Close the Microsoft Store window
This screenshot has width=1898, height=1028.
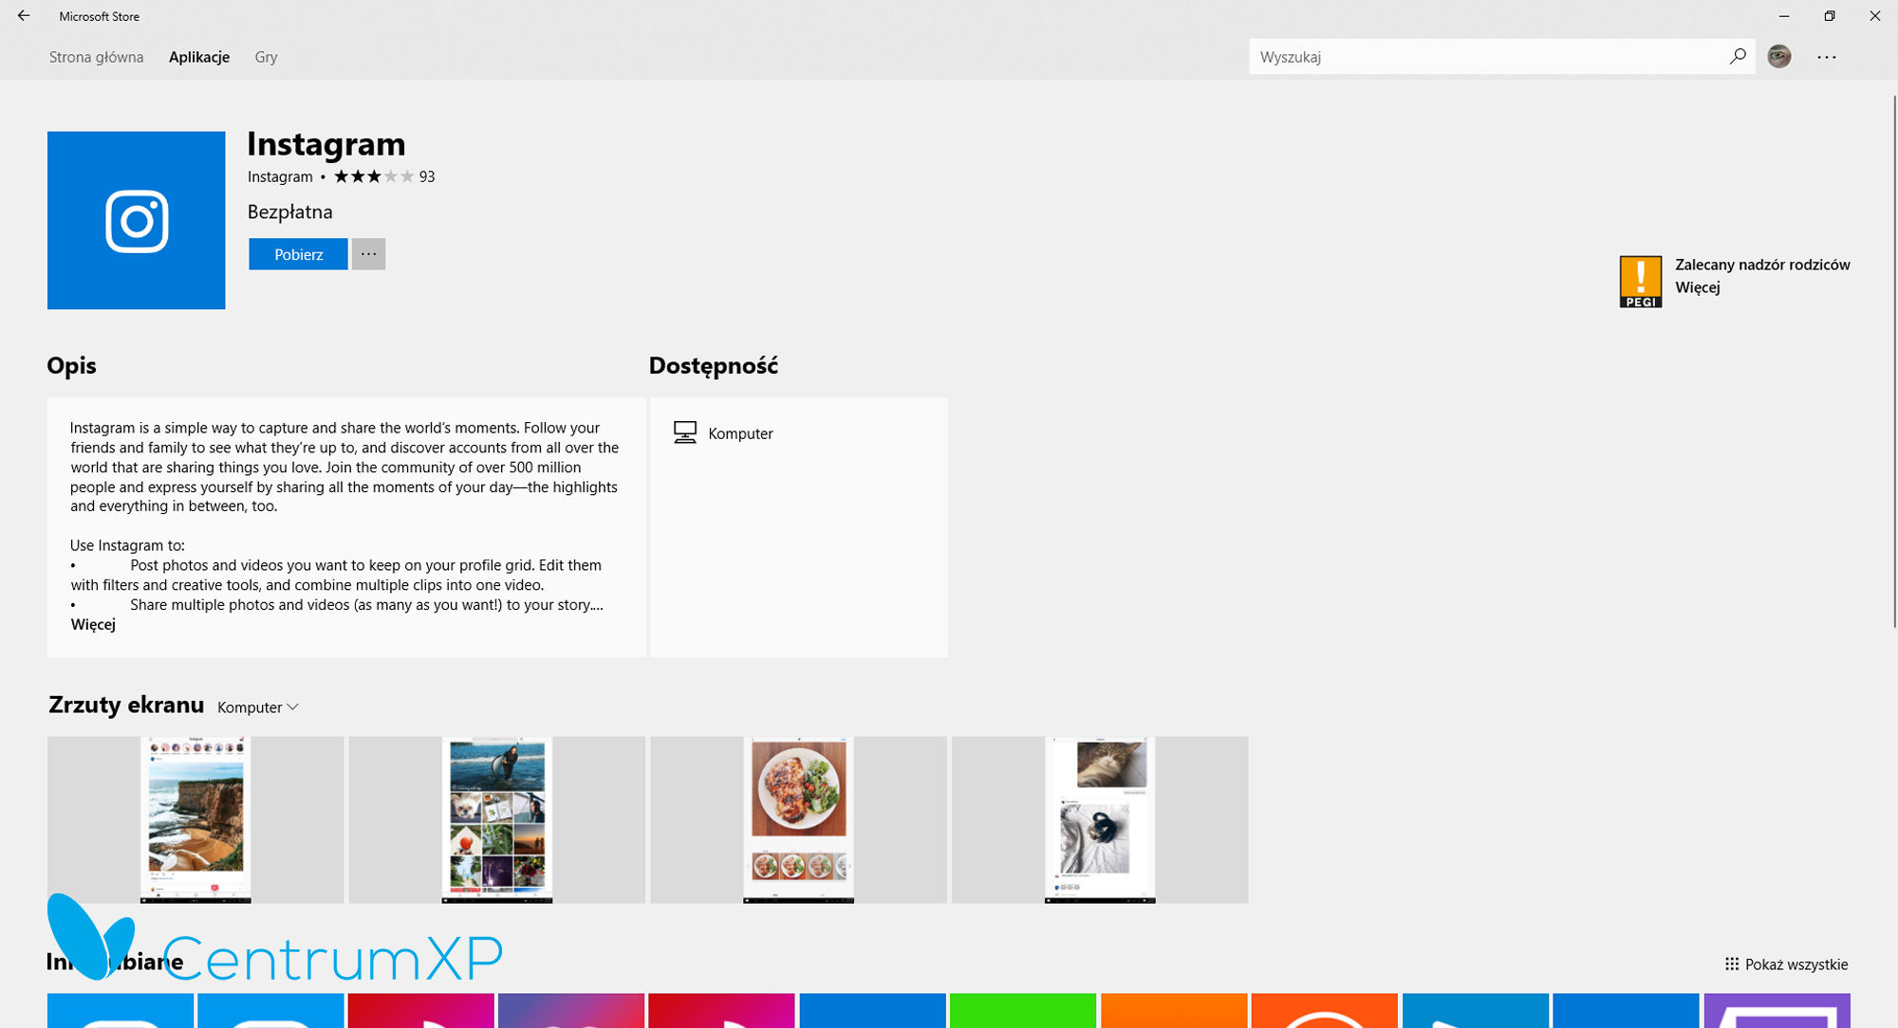[x=1875, y=16]
